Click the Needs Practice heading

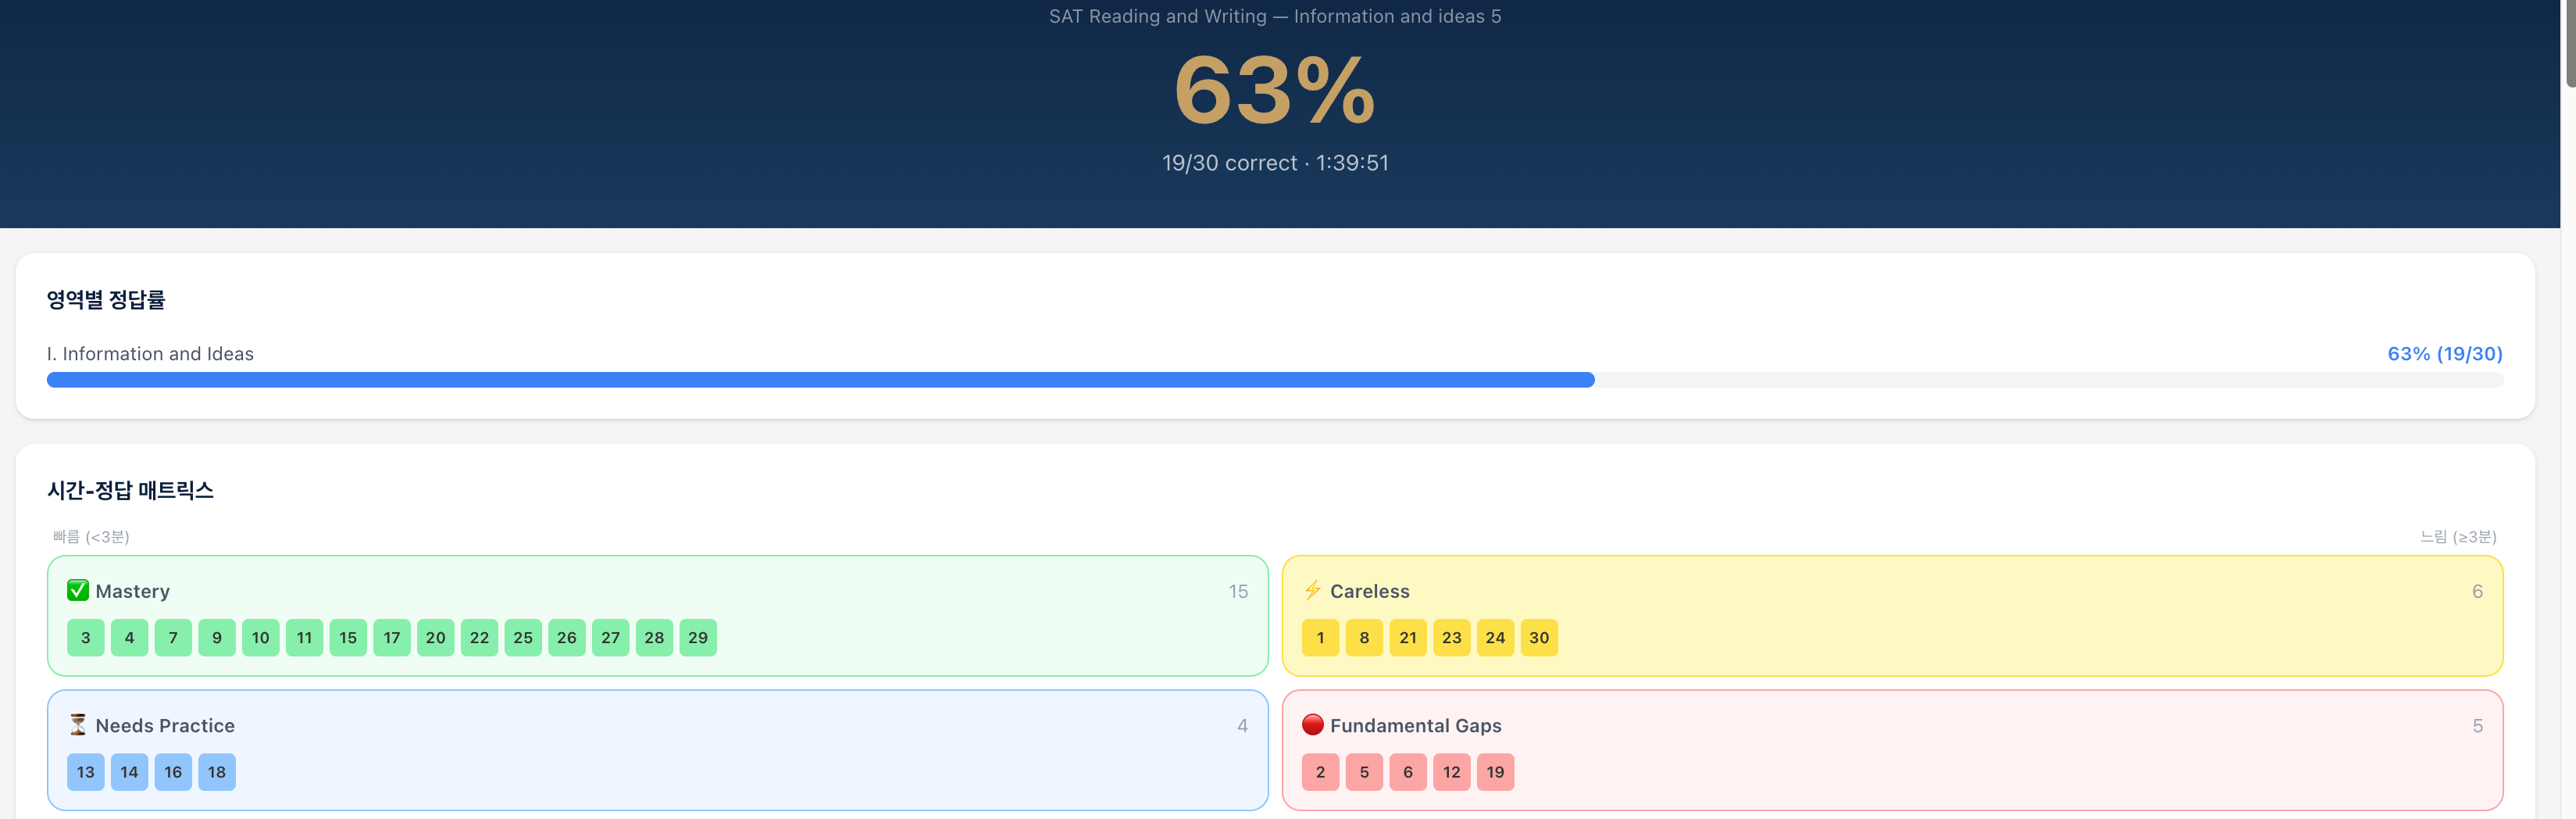point(165,725)
